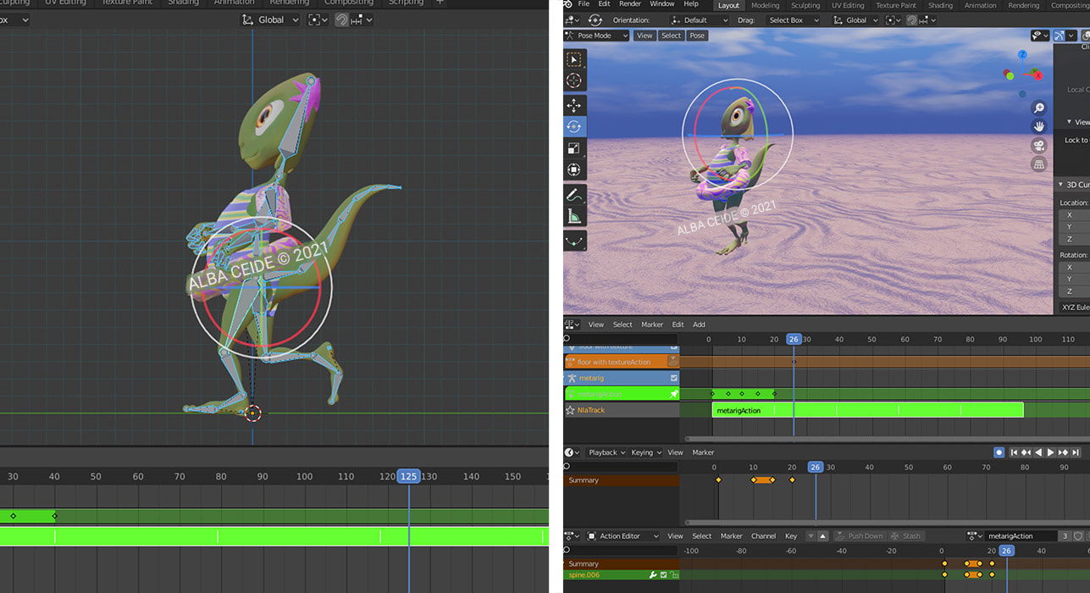Jump to end frame in playback controls
1090x593 pixels.
[1076, 452]
